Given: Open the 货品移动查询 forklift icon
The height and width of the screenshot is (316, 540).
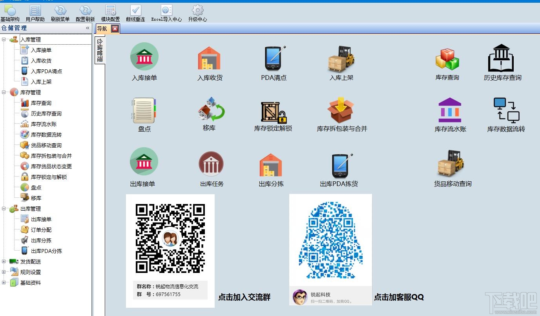Looking at the screenshot, I should (x=451, y=163).
